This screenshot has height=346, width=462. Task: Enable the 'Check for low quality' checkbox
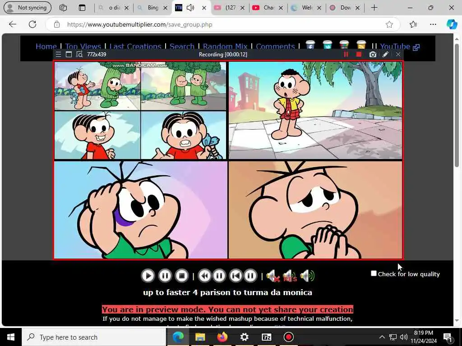click(x=374, y=273)
